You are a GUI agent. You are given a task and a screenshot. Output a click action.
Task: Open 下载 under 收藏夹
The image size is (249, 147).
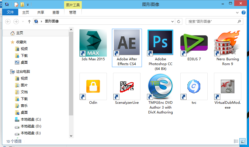pyautogui.click(x=21, y=56)
